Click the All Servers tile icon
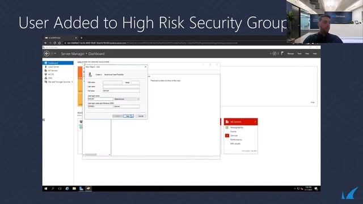The width and height of the screenshot is (363, 204). (x=227, y=122)
